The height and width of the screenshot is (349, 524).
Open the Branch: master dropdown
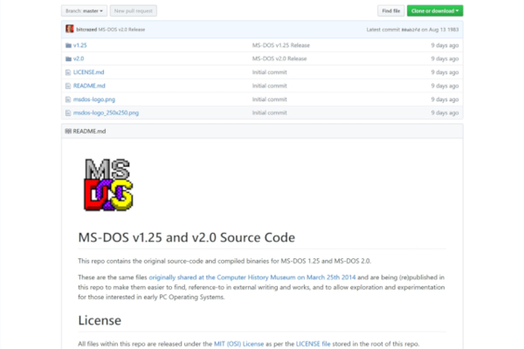tap(84, 11)
